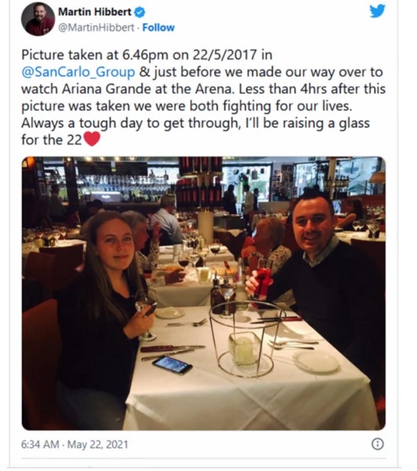The width and height of the screenshot is (417, 471).
Task: Click the tweet text starting 'Picture taken'
Action: [203, 97]
